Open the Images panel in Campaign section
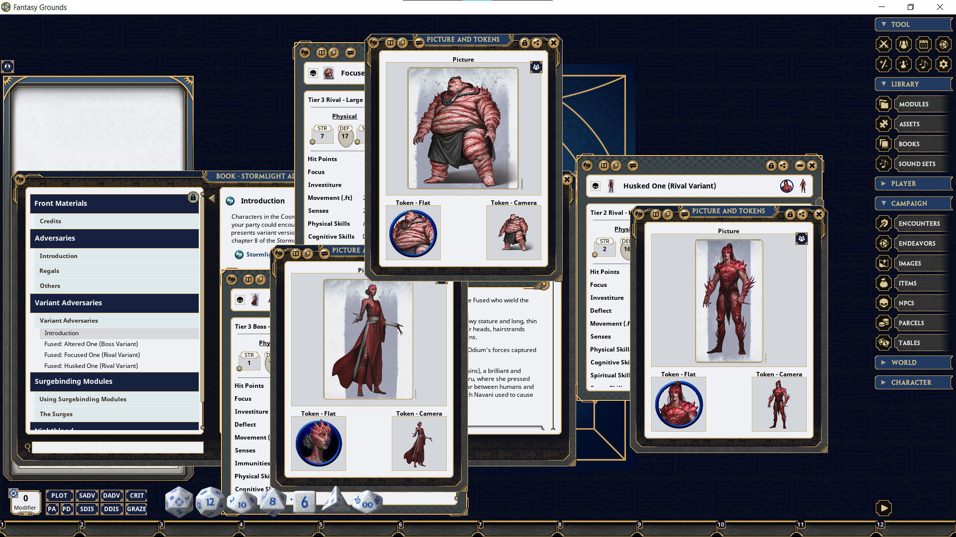 tap(910, 263)
